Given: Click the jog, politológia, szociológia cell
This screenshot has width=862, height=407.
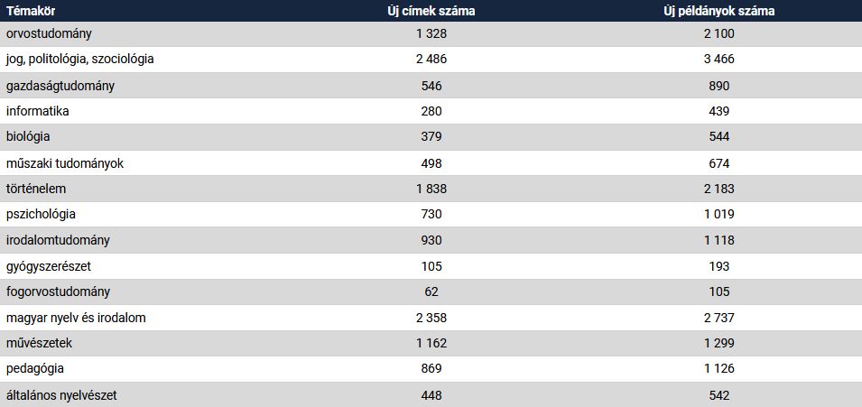Looking at the screenshot, I should click(x=80, y=59).
